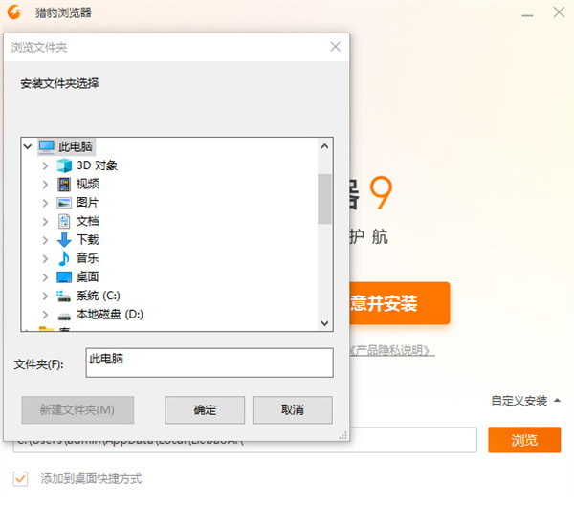
Task: Click the 猎豹浏览器 logo icon
Action: coord(14,12)
